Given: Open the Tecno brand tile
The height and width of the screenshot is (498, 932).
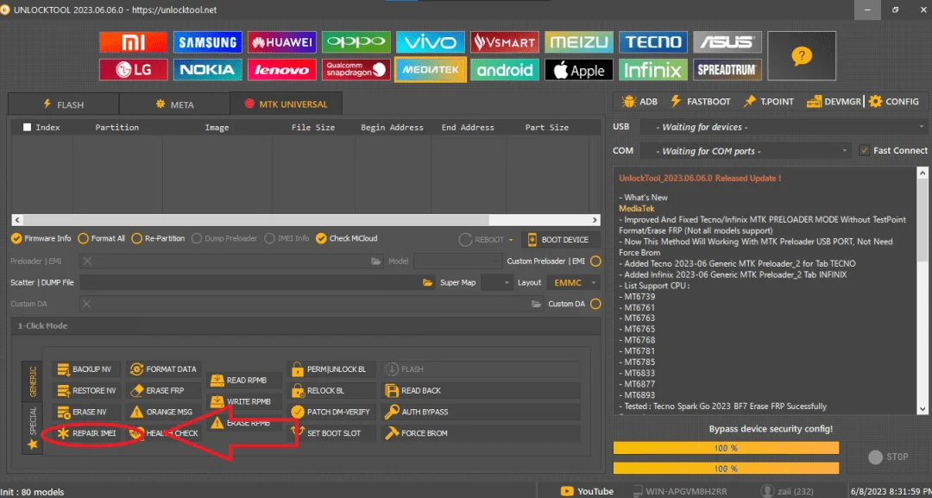Looking at the screenshot, I should point(653,41).
